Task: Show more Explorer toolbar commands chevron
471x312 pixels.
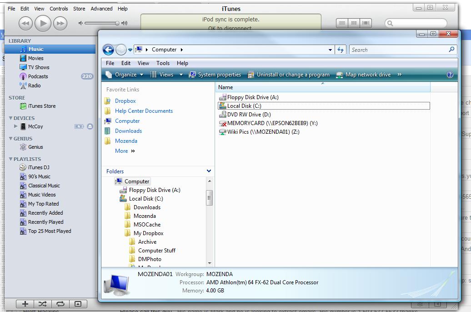Action: coord(400,75)
